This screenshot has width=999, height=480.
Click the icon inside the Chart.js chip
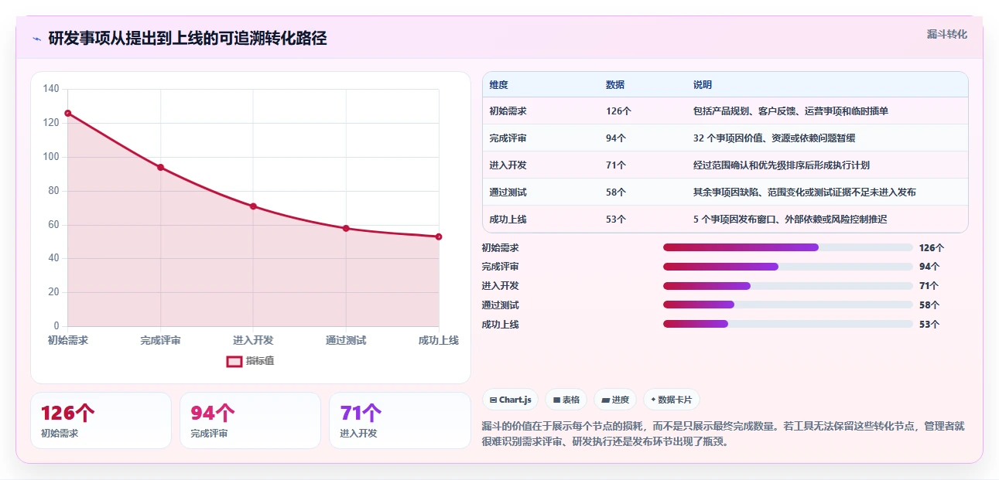coord(493,400)
